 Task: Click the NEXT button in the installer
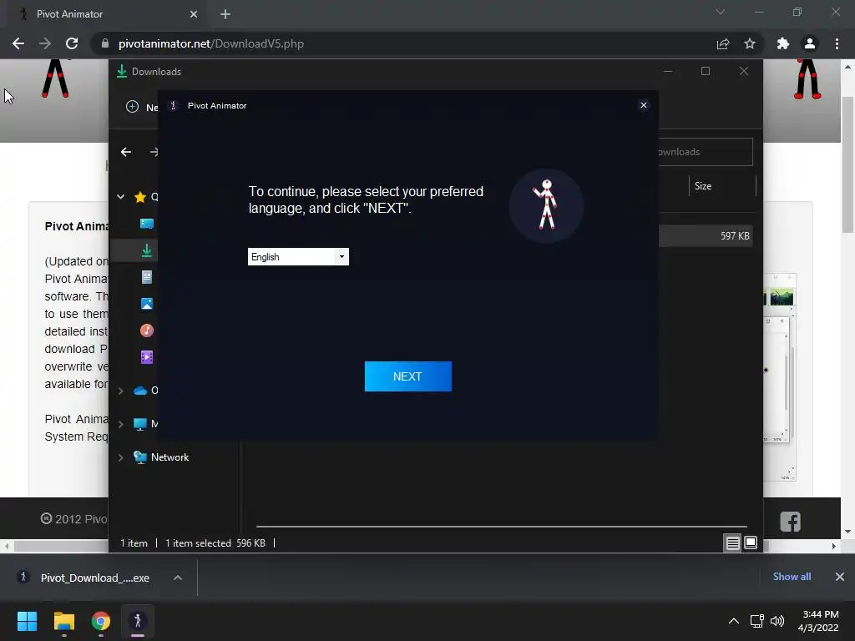pos(407,376)
